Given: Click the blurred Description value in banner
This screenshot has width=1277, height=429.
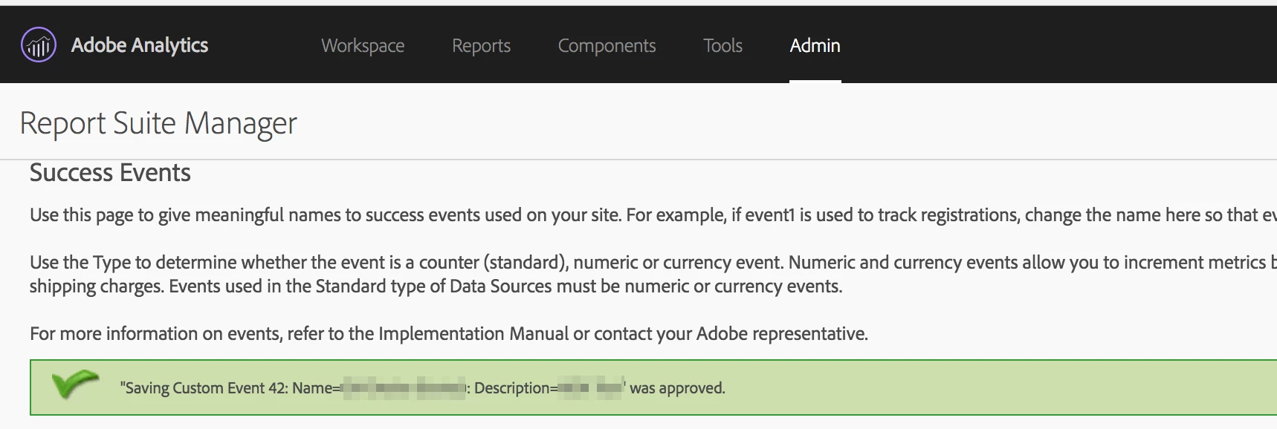Looking at the screenshot, I should 590,388.
